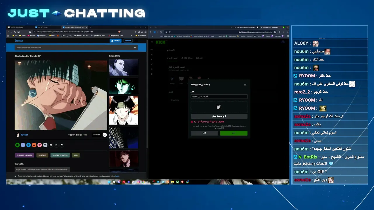
Task: Click the Facebook share icon on Tenor
Action: coord(23,145)
